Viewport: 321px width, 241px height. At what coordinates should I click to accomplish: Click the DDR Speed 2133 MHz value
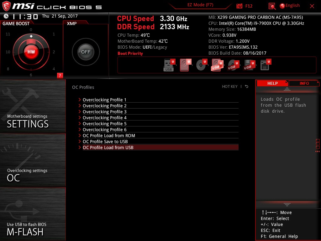click(x=174, y=27)
